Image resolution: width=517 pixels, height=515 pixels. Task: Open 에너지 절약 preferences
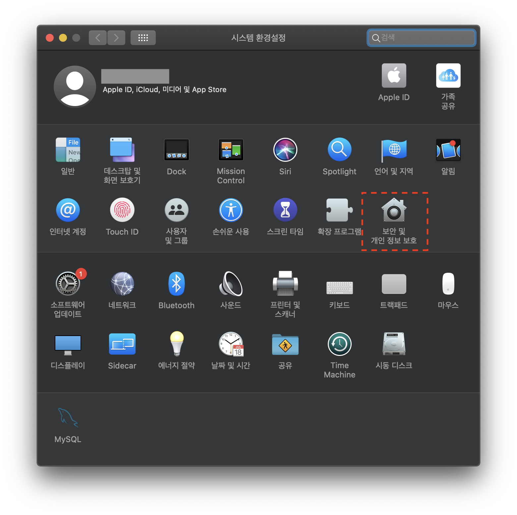coord(177,344)
